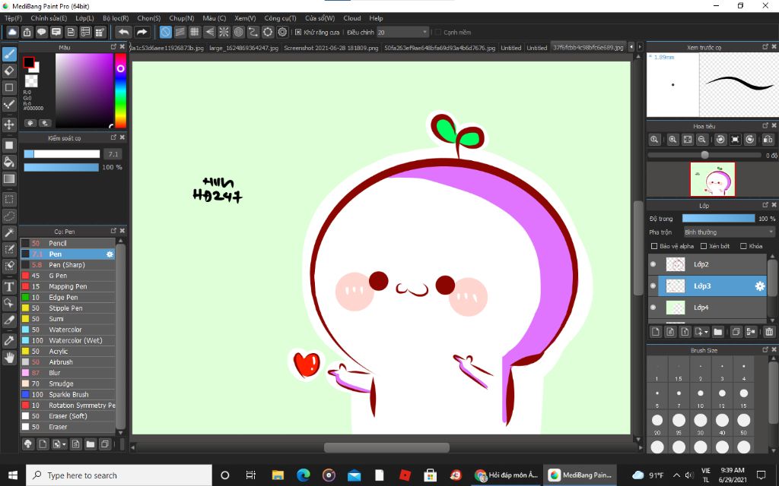
Task: Select the Brush tool in left toolbar
Action: pyautogui.click(x=9, y=54)
